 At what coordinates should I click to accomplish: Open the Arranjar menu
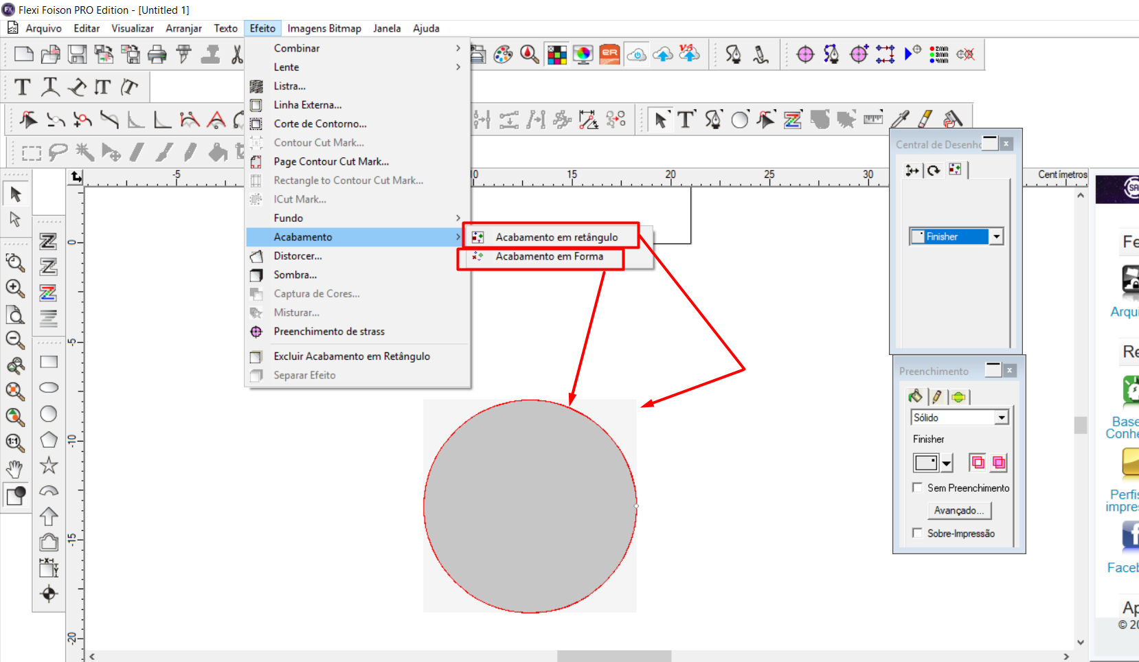[x=183, y=28]
